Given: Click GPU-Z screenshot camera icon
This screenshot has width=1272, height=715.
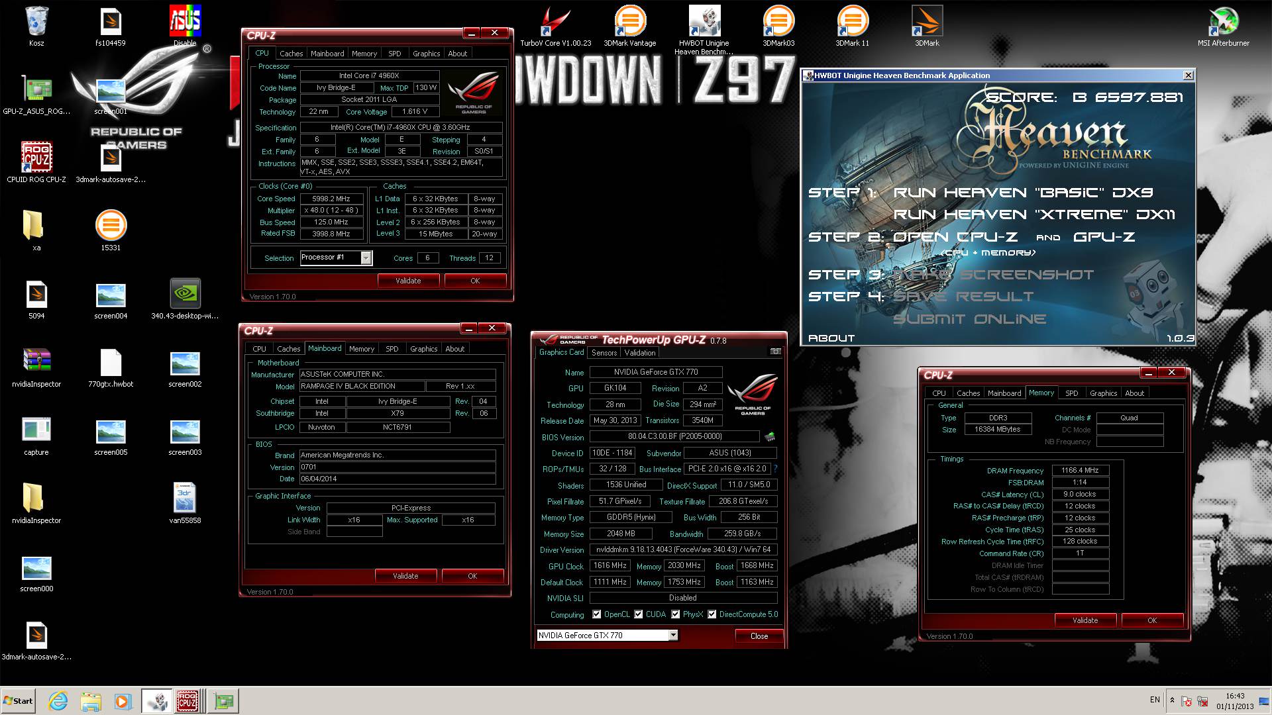Looking at the screenshot, I should pyautogui.click(x=775, y=352).
